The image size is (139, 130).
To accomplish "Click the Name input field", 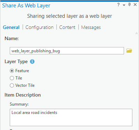I will click(x=67, y=51).
